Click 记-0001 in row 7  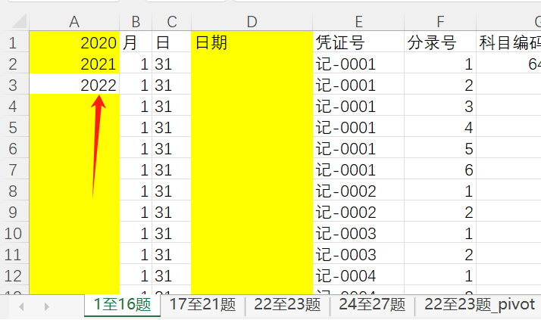pos(358,169)
